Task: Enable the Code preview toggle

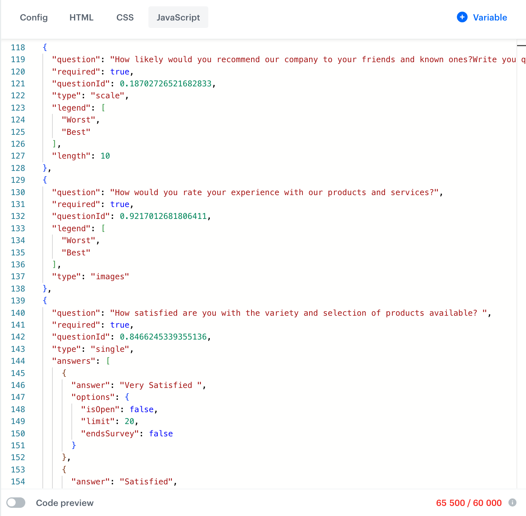Action: tap(16, 503)
